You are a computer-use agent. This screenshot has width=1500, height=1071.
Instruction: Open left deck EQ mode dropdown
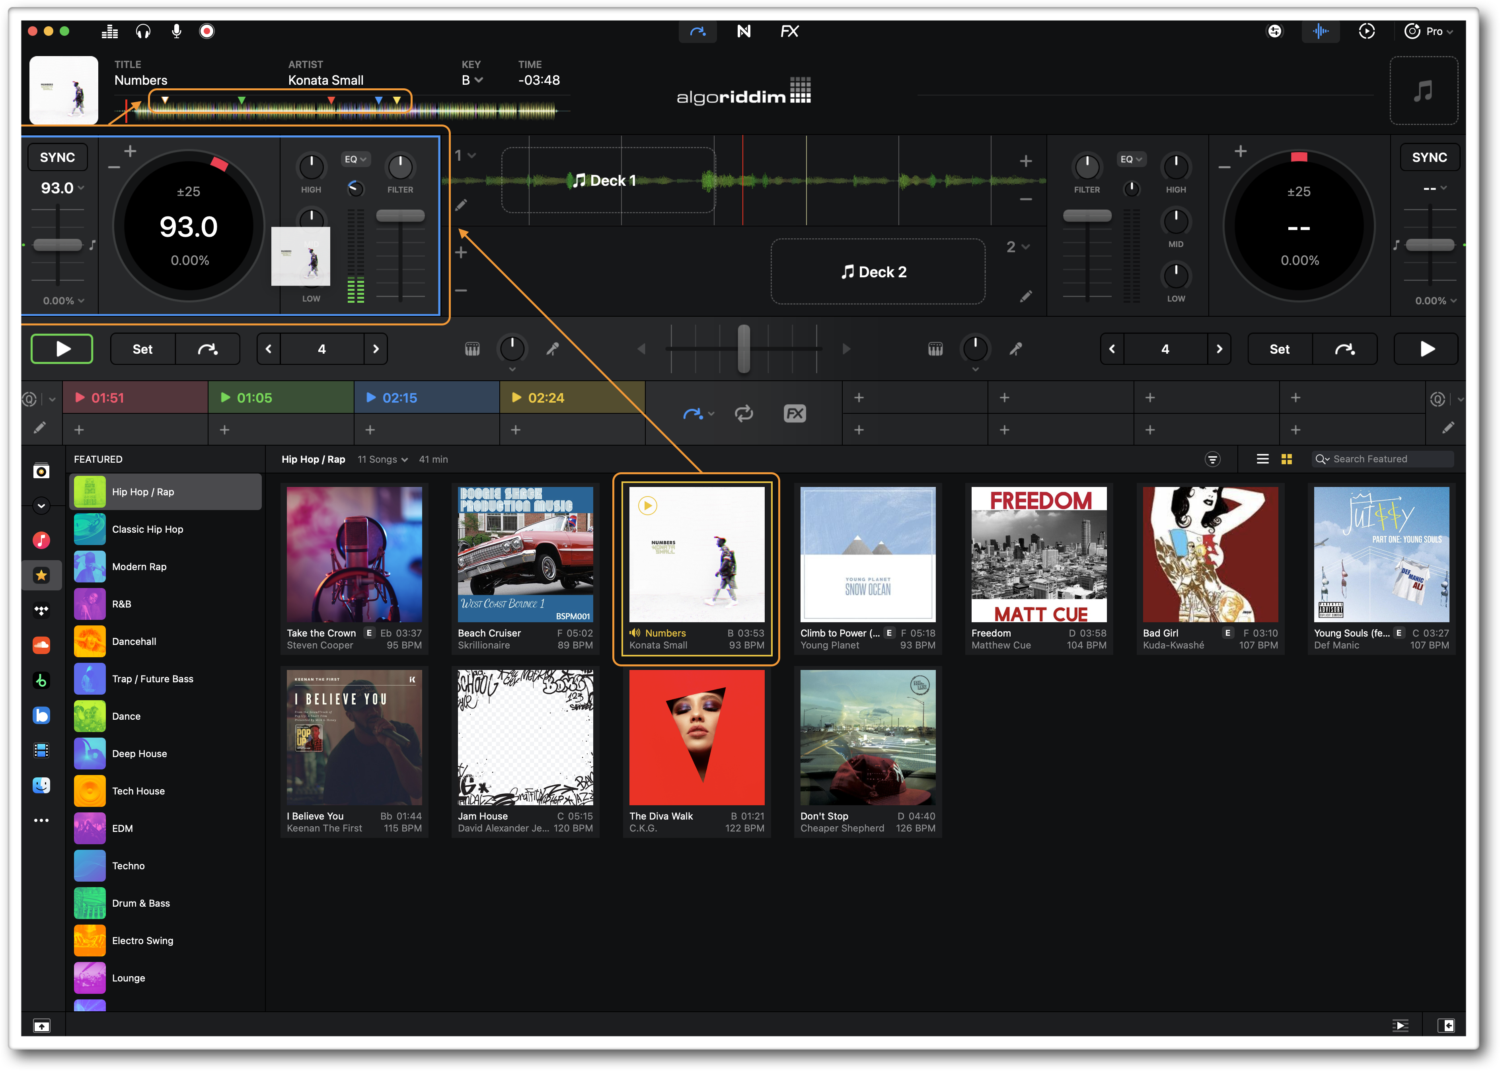[355, 159]
